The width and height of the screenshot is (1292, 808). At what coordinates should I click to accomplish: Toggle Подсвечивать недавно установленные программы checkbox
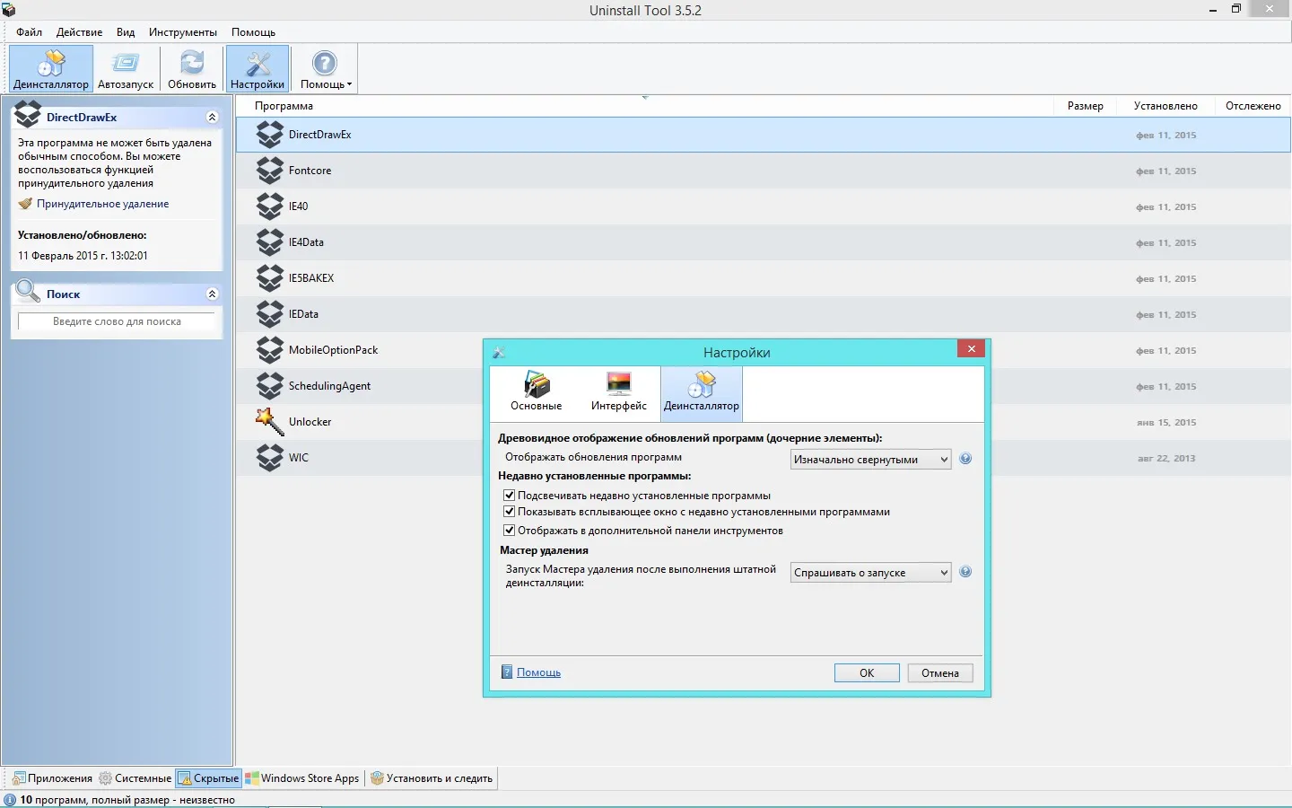click(509, 496)
